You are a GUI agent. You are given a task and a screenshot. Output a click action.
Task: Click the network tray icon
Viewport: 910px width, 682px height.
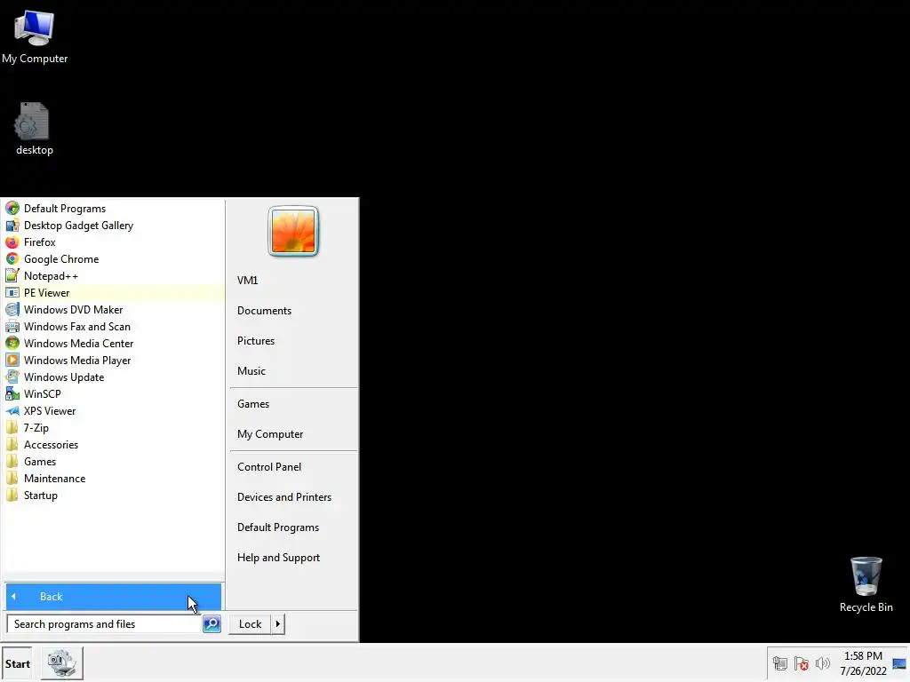780,662
